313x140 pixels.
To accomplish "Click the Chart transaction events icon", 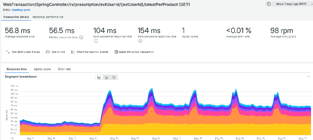I will click(73, 52).
